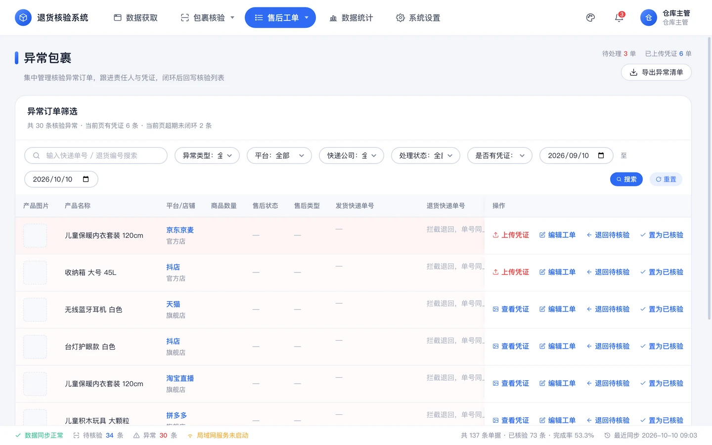The image size is (712, 445).
Task: Click the product image placeholder for 收纳箱 大号 45L
Action: (x=35, y=272)
